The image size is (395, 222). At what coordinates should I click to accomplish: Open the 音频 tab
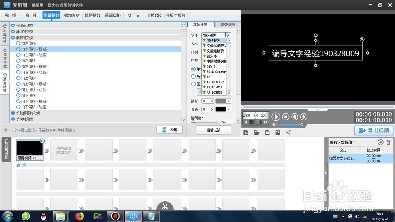tap(31, 15)
